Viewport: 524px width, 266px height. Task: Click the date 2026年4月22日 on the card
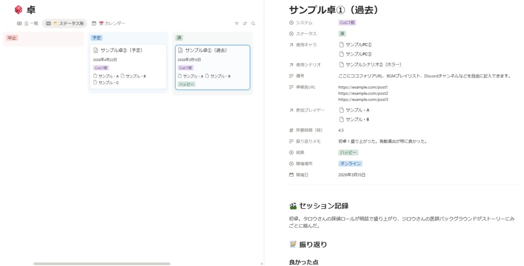105,60
